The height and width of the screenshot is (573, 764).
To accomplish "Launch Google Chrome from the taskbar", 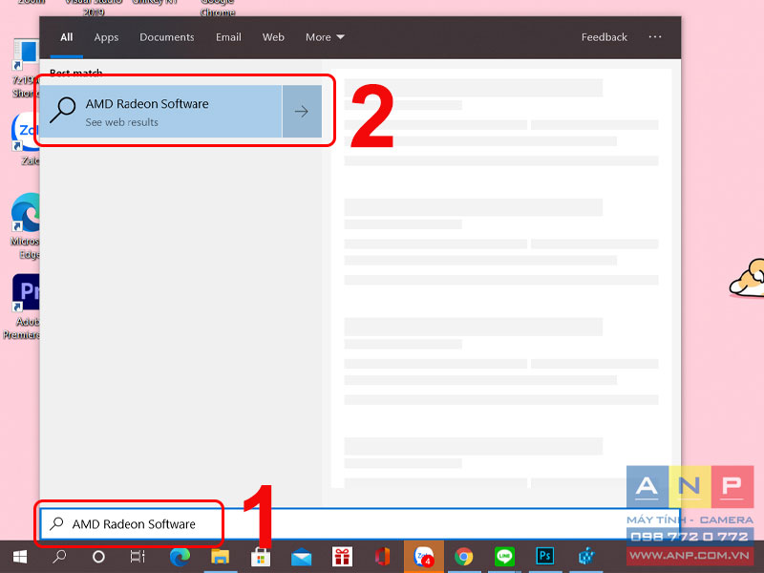I will click(464, 557).
